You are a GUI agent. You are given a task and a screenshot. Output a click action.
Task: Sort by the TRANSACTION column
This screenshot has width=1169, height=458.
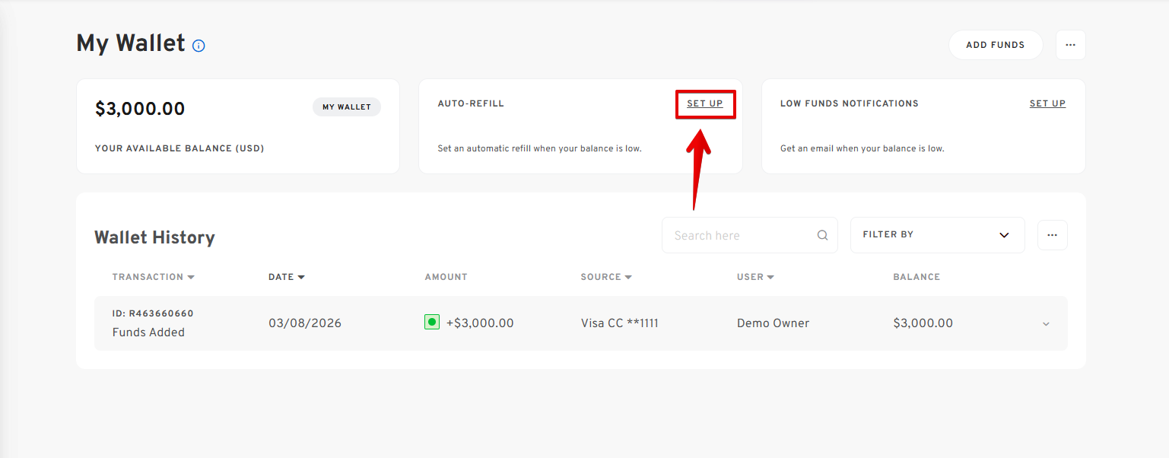tap(153, 277)
